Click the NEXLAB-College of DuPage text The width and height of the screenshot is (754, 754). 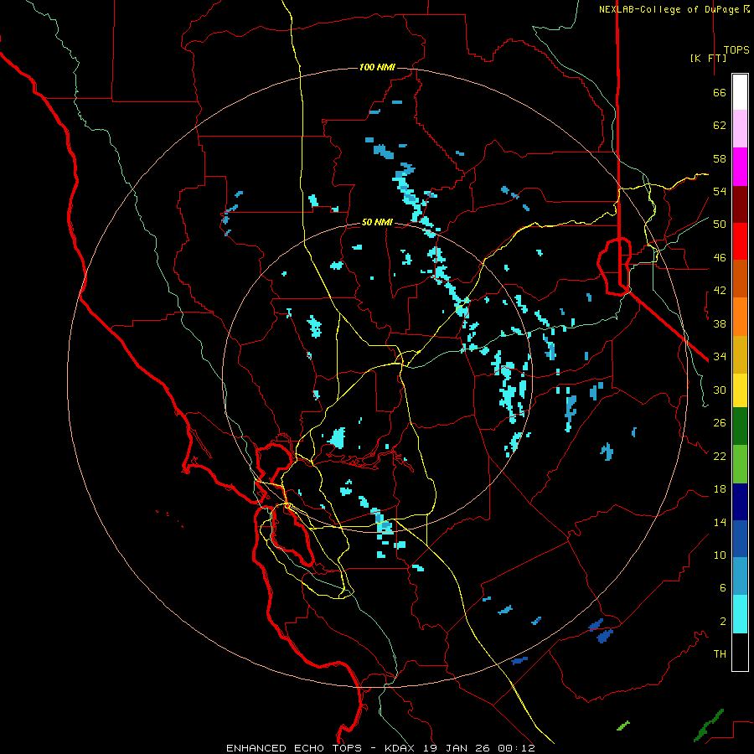point(670,9)
